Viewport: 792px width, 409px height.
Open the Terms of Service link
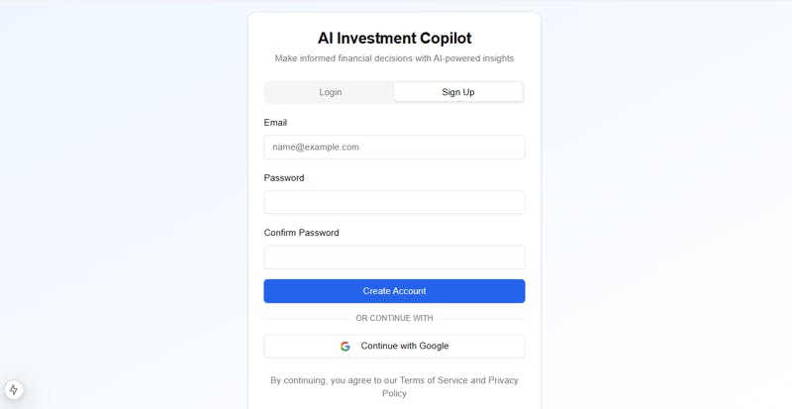click(x=434, y=380)
